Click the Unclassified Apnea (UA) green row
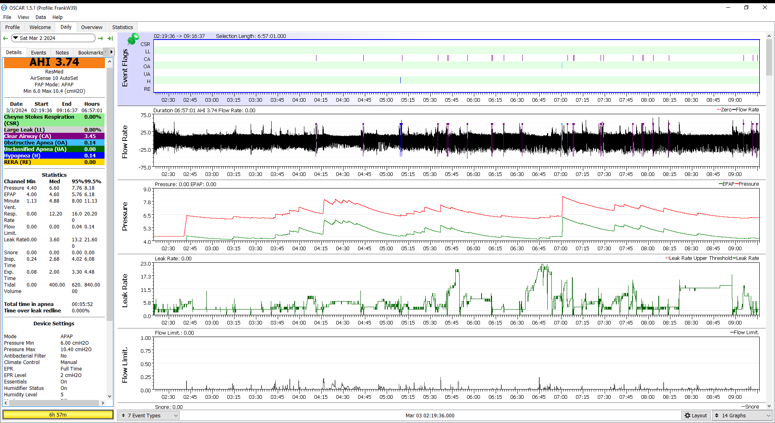 pyautogui.click(x=54, y=149)
